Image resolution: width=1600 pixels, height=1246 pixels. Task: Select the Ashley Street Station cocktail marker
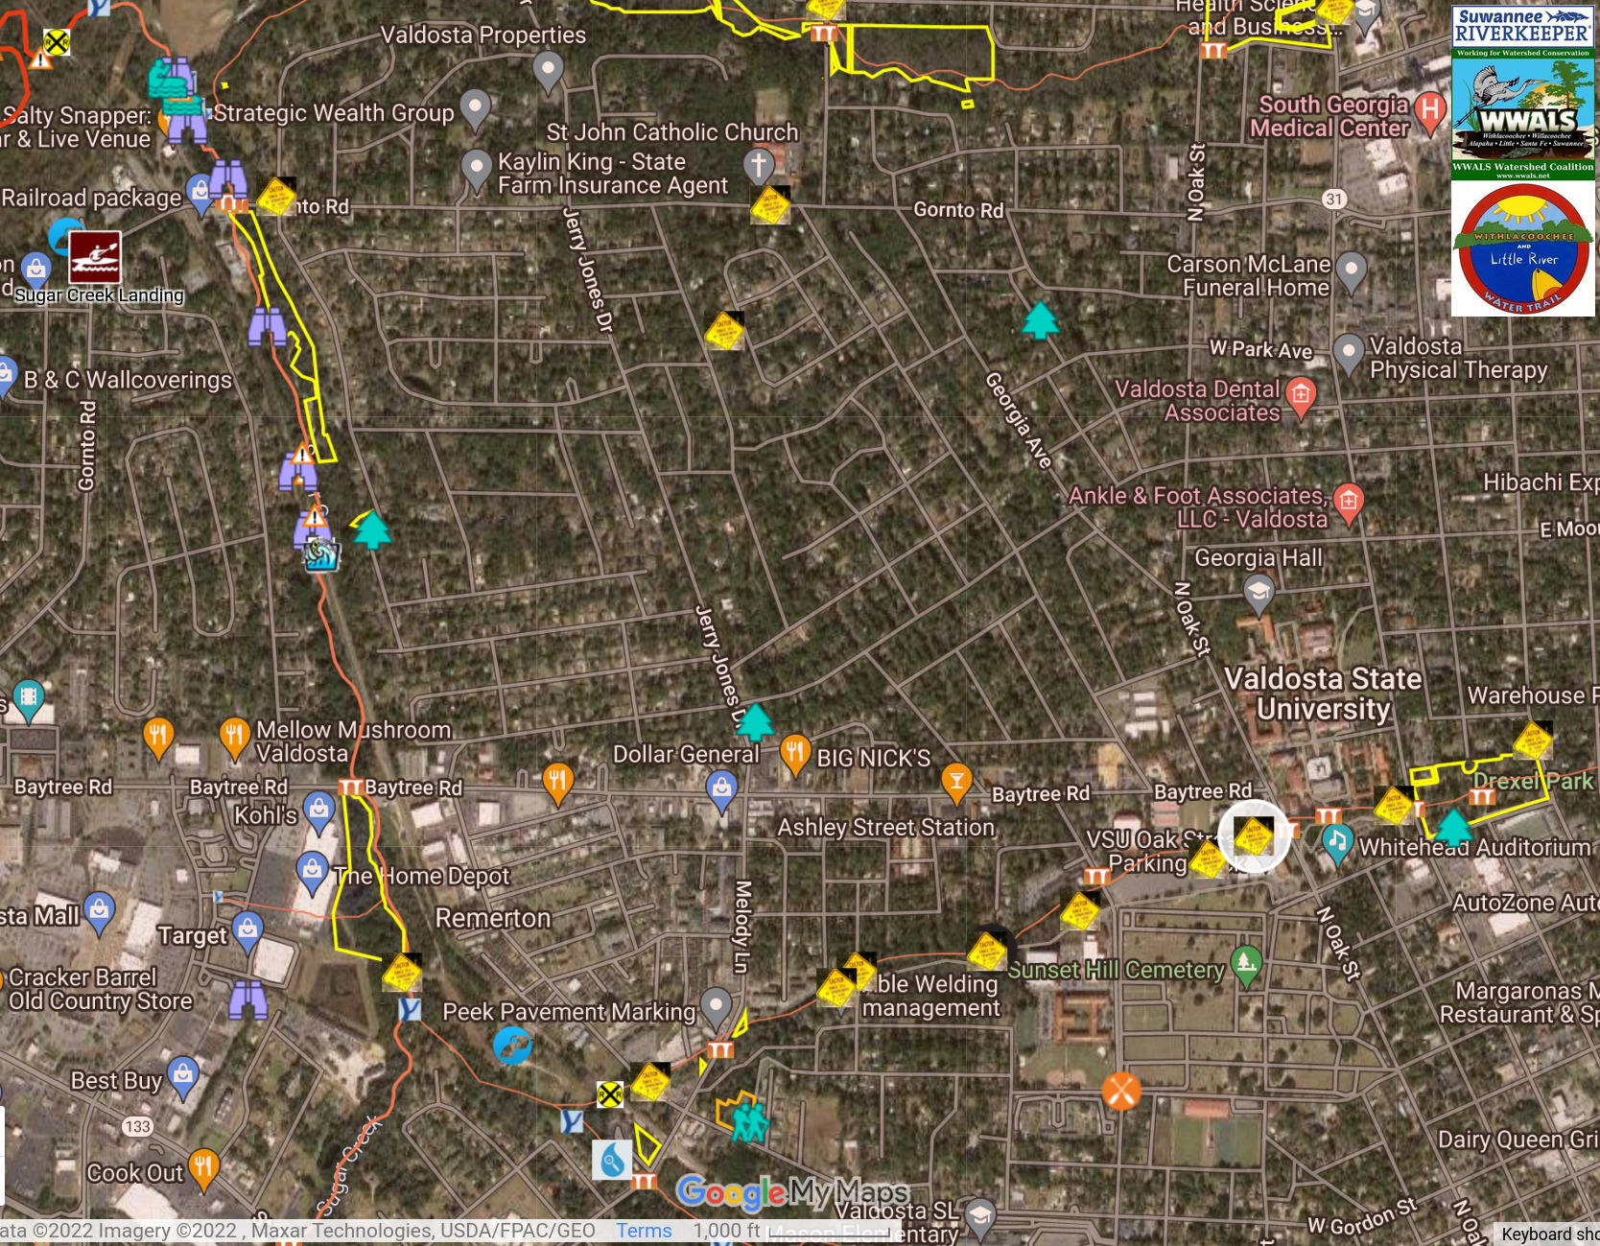955,783
